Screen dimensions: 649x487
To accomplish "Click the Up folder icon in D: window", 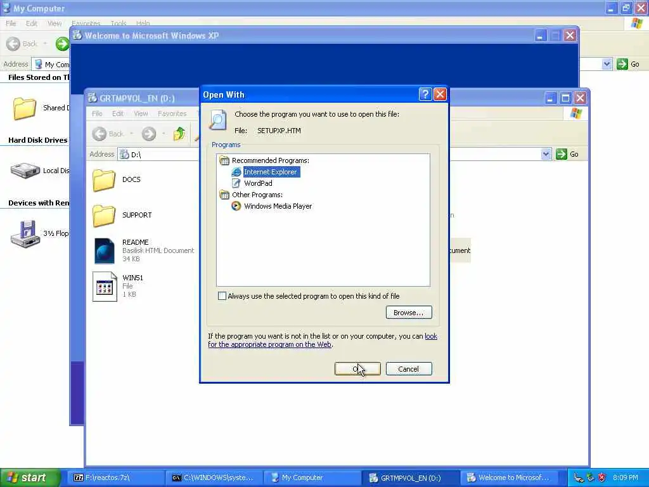I will 179,134.
